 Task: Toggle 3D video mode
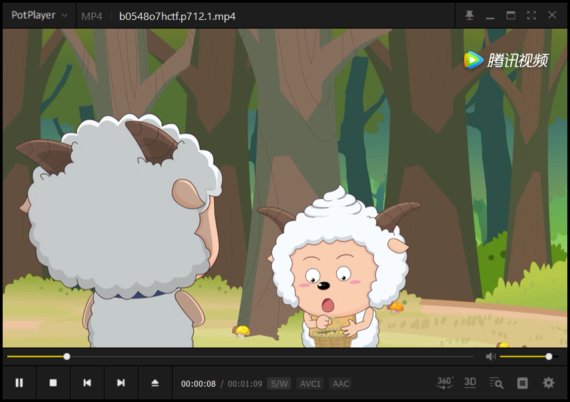(x=470, y=383)
